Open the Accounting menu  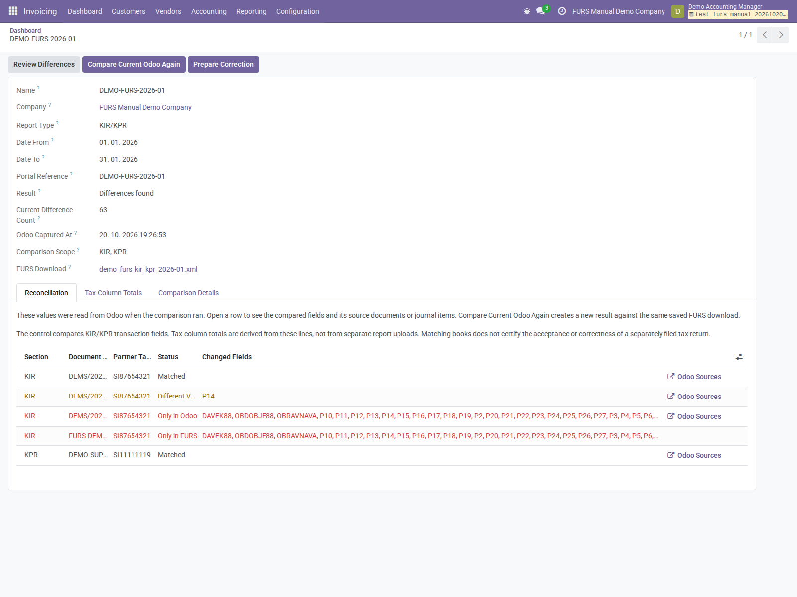coord(209,11)
